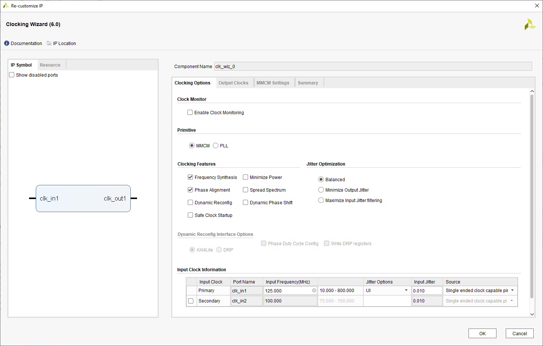Click the Xilinx logo in top right
This screenshot has width=543, height=346.
(x=530, y=25)
